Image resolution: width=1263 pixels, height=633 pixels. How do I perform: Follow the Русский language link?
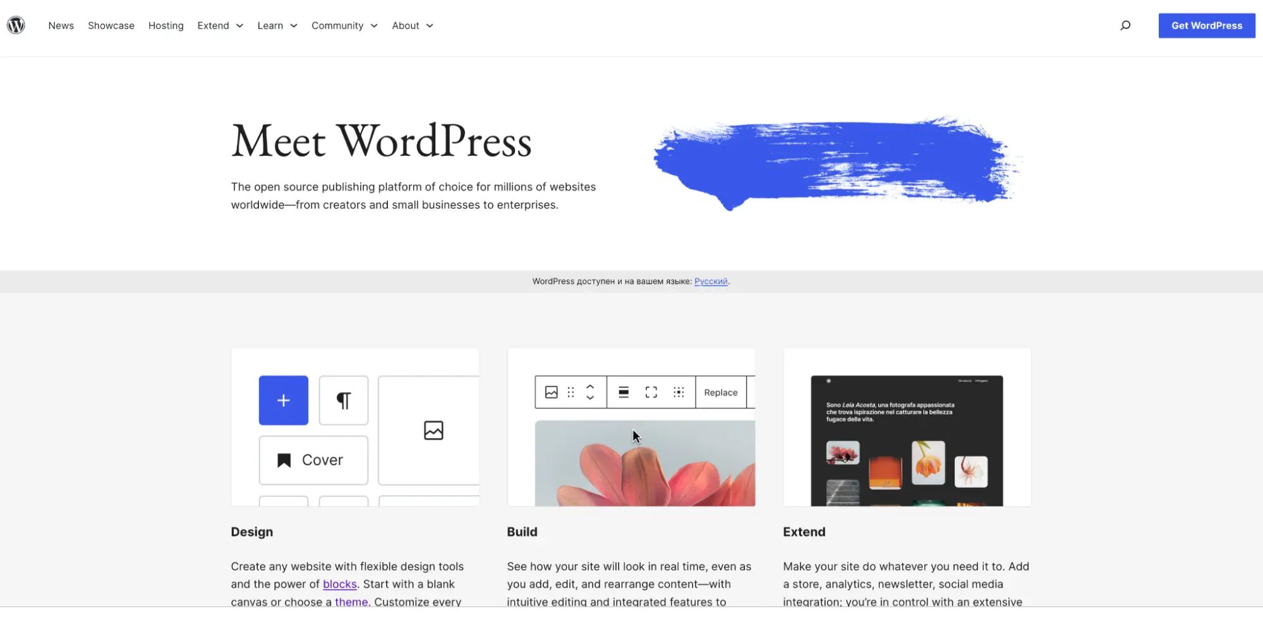click(711, 281)
